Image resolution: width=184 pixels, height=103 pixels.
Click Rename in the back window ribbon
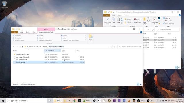click(137, 23)
